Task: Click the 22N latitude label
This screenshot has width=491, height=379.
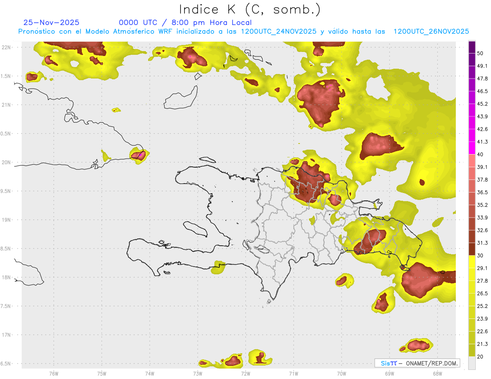Action: tap(7, 47)
